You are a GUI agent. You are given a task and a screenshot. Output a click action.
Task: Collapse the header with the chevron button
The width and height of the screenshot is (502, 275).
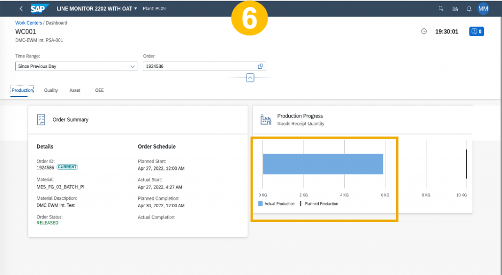point(250,78)
